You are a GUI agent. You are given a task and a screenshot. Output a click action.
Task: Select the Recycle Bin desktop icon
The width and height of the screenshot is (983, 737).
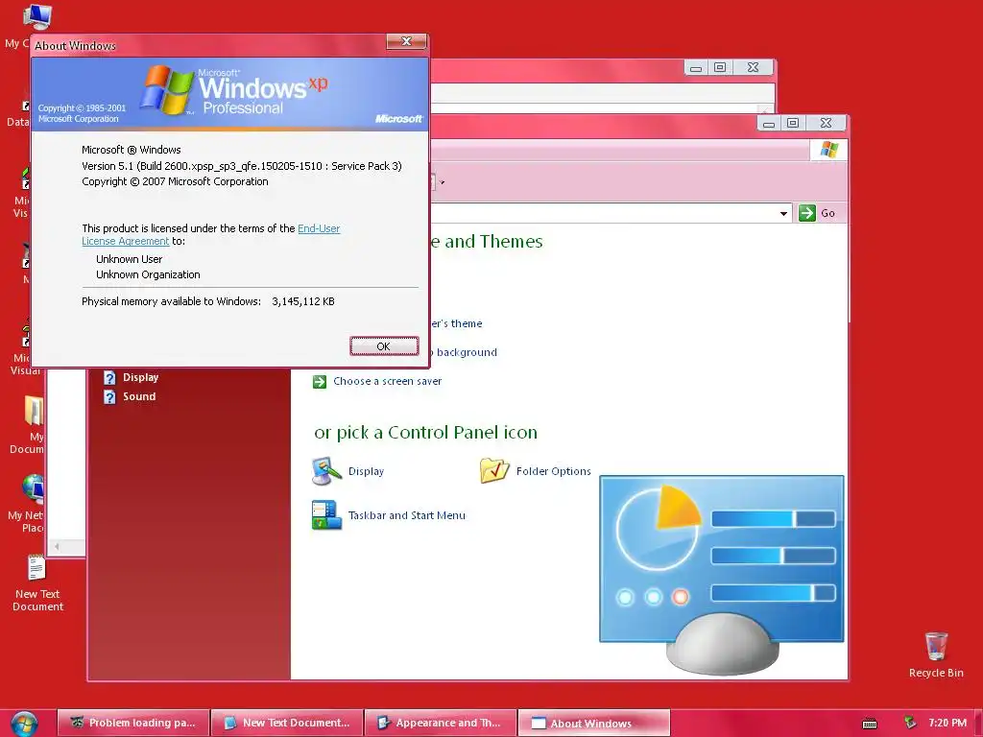pyautogui.click(x=936, y=654)
